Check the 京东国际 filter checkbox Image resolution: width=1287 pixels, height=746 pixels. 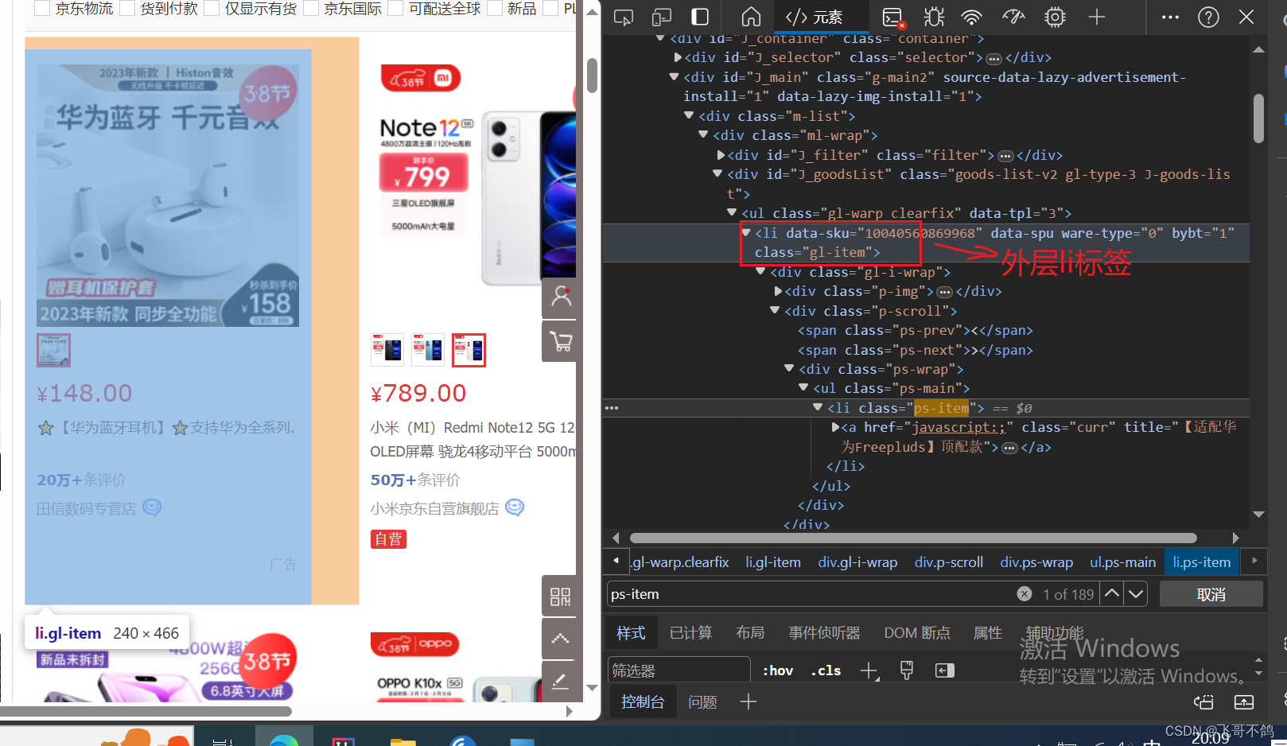tap(311, 9)
